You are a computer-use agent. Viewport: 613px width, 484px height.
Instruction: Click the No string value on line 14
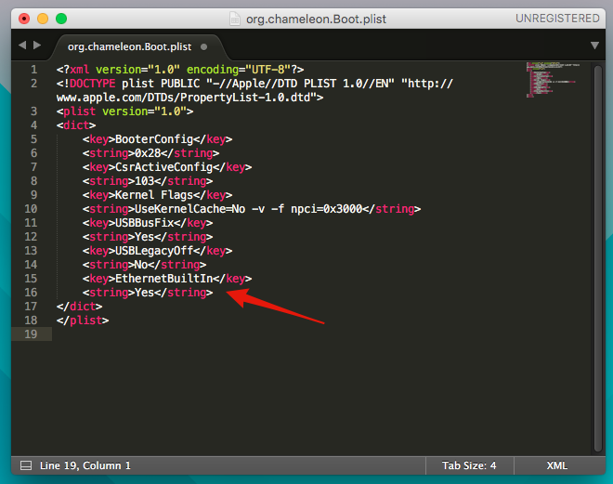(141, 265)
